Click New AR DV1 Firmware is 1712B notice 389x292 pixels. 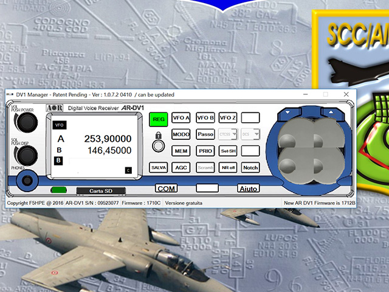coord(320,203)
